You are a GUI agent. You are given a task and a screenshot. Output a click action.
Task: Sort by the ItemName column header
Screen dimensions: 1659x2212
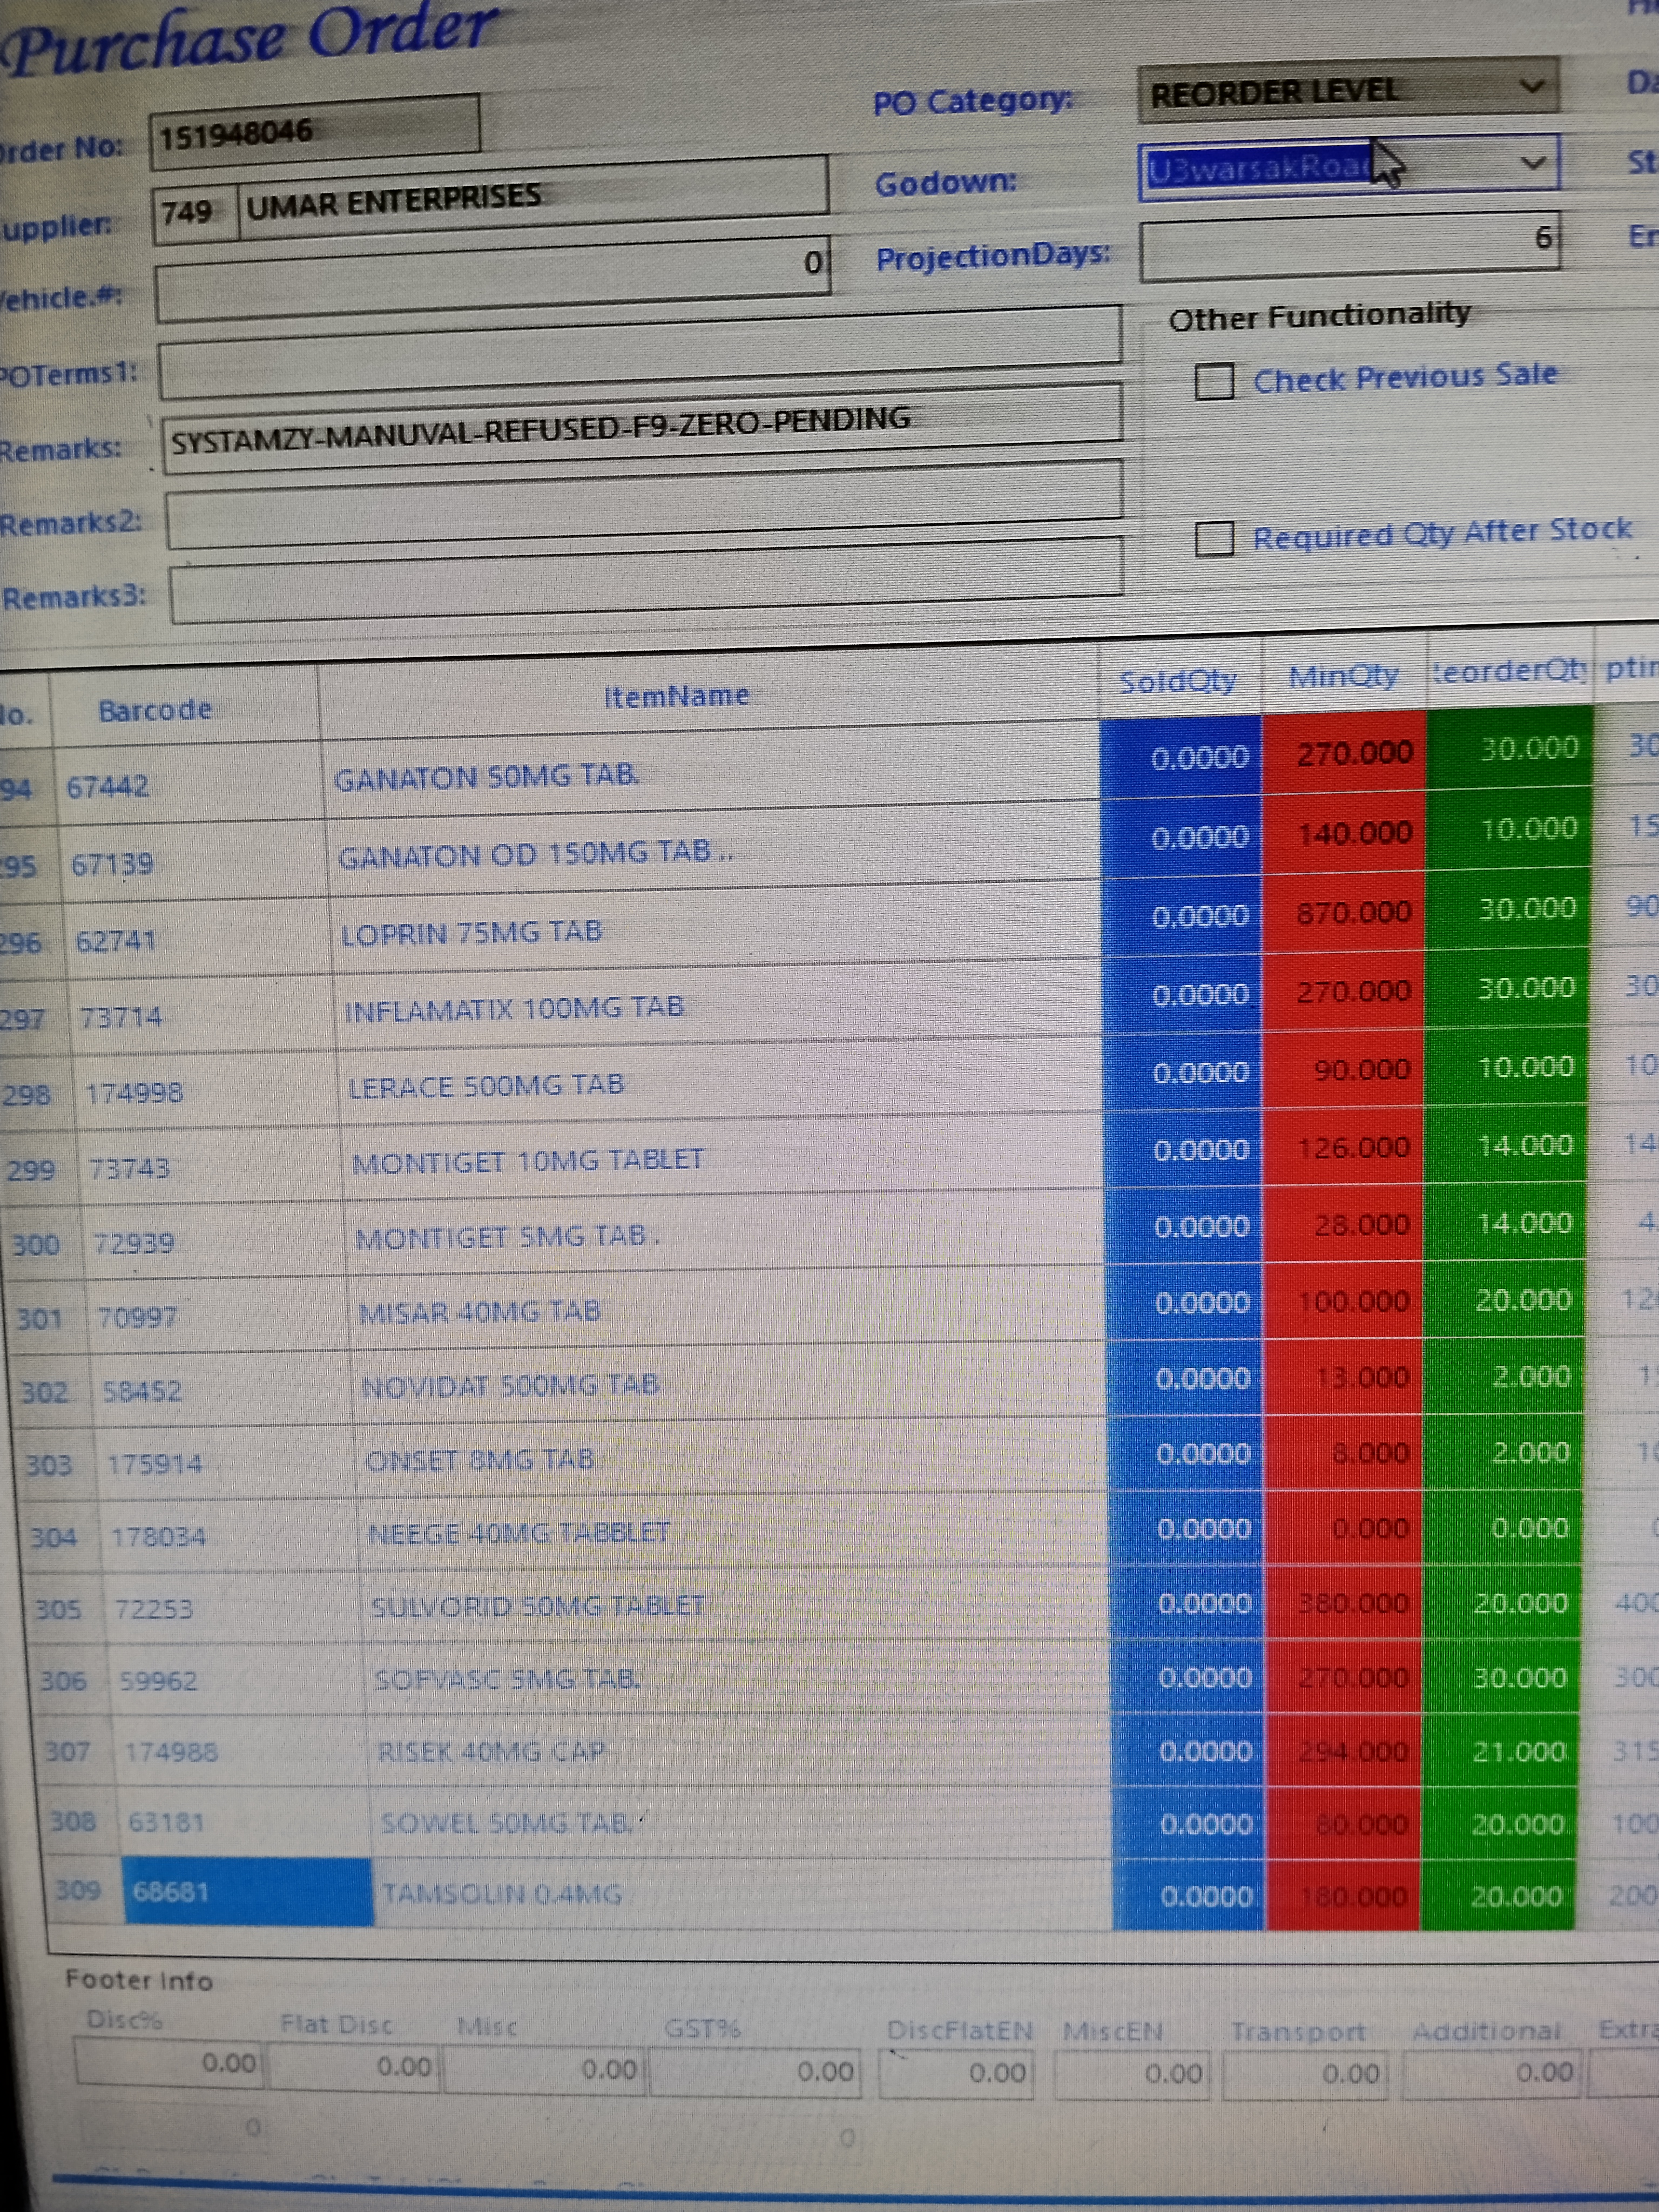[x=676, y=696]
